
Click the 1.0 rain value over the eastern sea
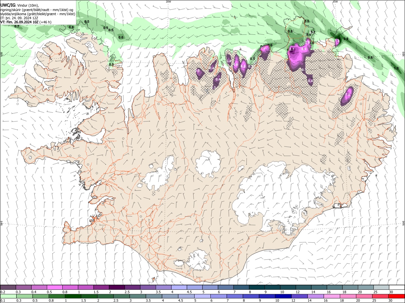point(396,68)
